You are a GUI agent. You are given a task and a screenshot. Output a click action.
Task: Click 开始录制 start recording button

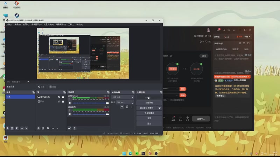pos(149,103)
